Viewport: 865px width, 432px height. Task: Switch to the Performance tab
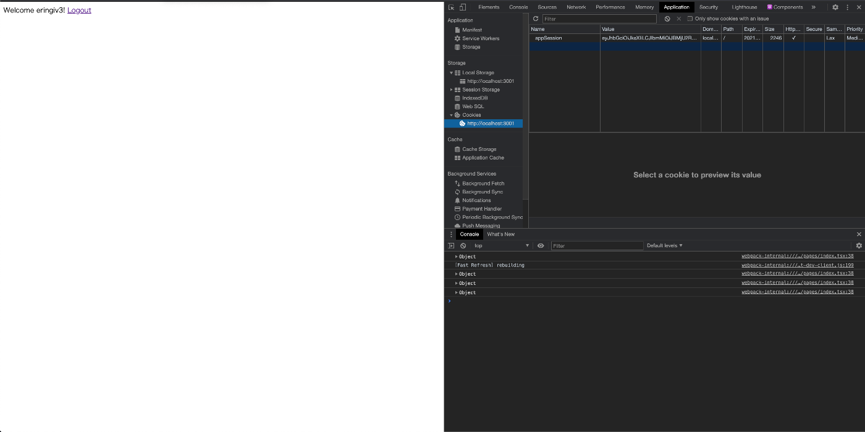pos(610,7)
